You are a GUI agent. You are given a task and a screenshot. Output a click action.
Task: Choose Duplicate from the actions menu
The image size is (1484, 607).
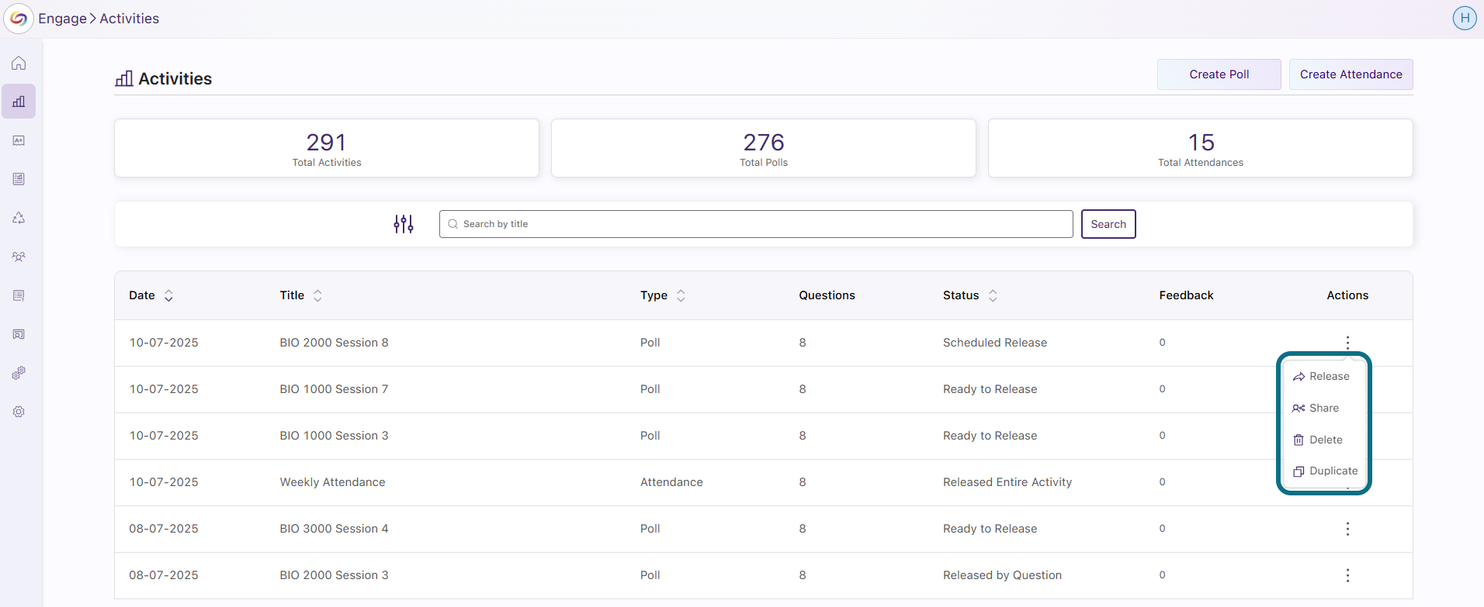pos(1325,471)
